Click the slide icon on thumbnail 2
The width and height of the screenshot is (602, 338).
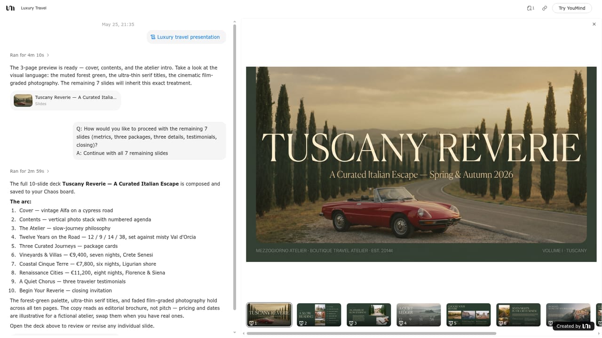pyautogui.click(x=301, y=323)
